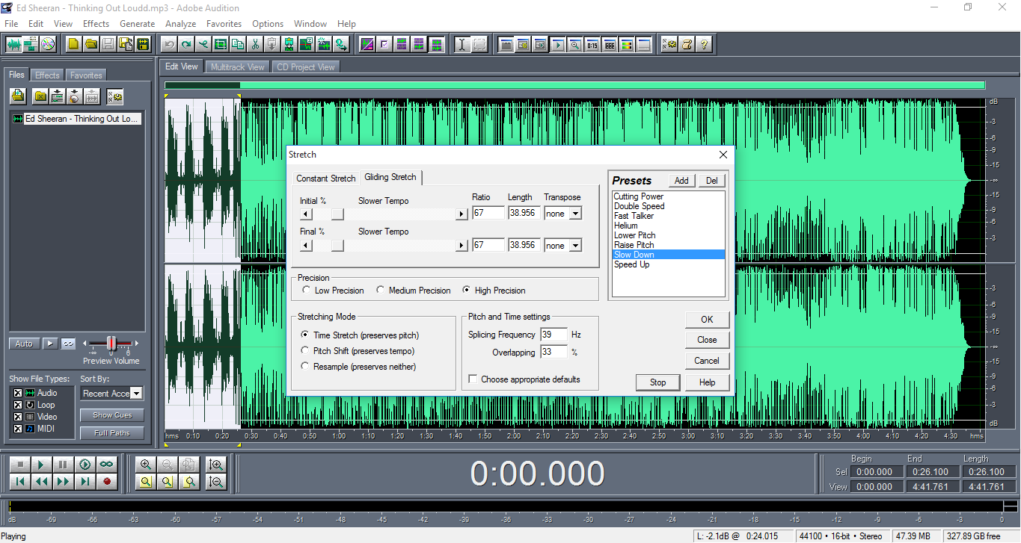Click the transport Rewind button
Image resolution: width=1021 pixels, height=543 pixels.
[x=42, y=482]
